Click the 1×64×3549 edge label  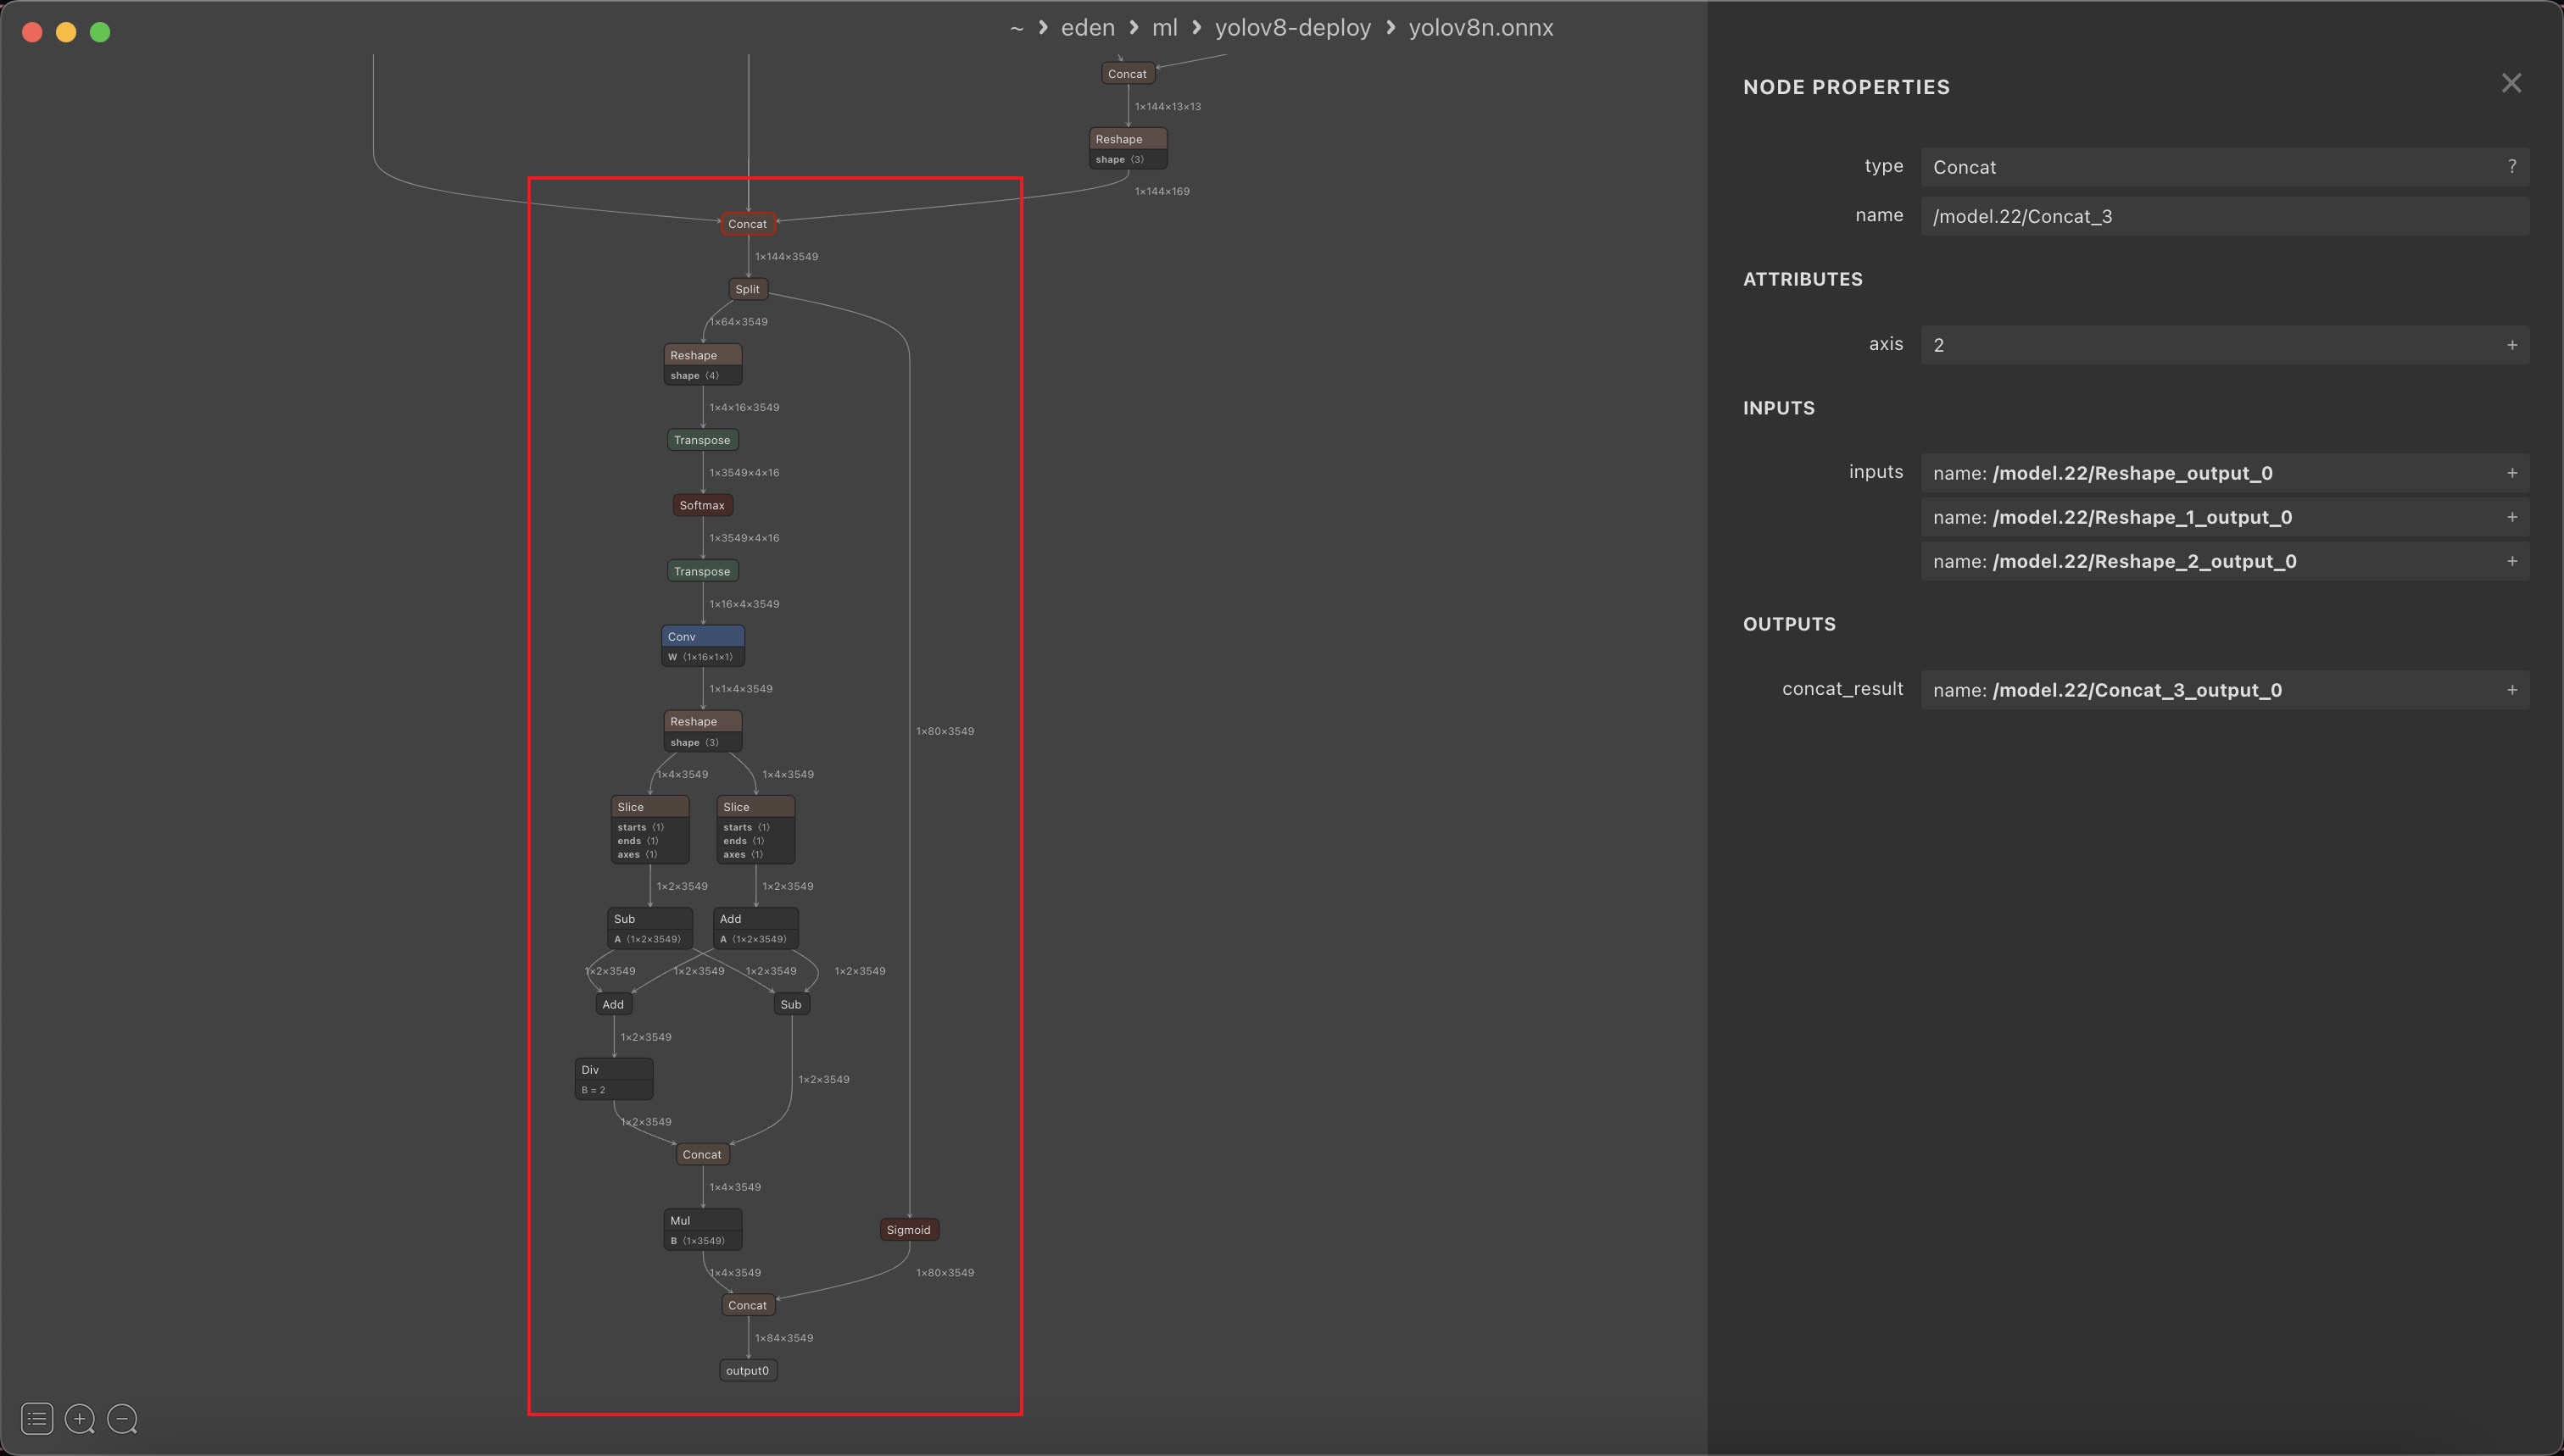[739, 322]
